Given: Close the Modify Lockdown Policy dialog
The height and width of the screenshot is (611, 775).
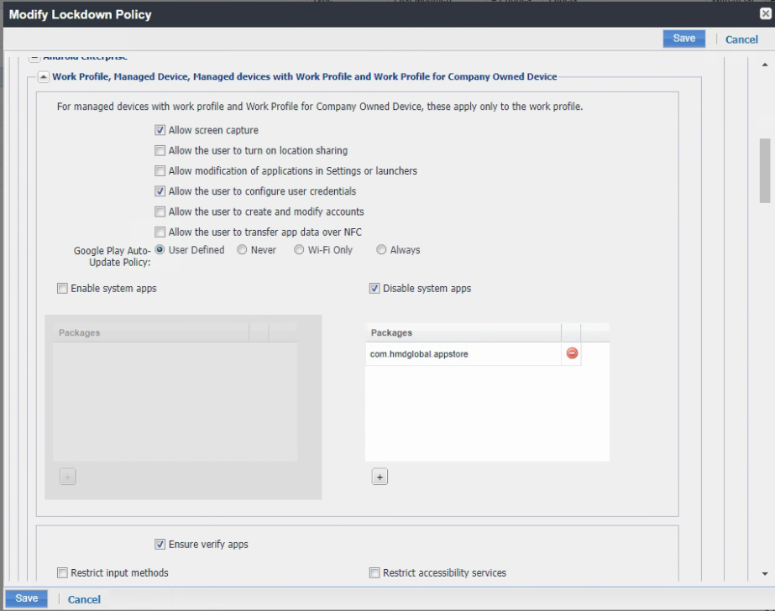Looking at the screenshot, I should [765, 13].
